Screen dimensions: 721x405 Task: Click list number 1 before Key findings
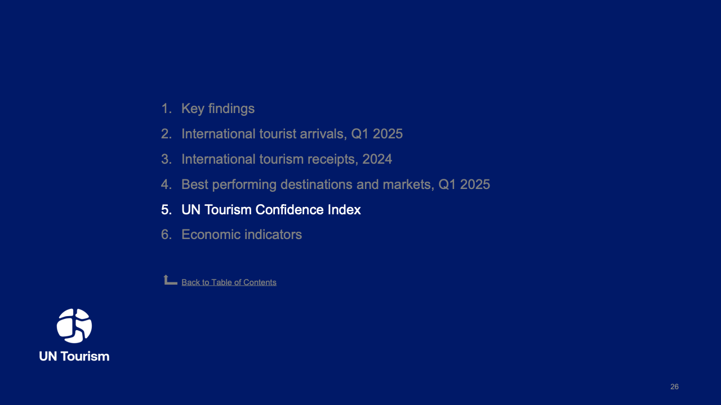166,109
